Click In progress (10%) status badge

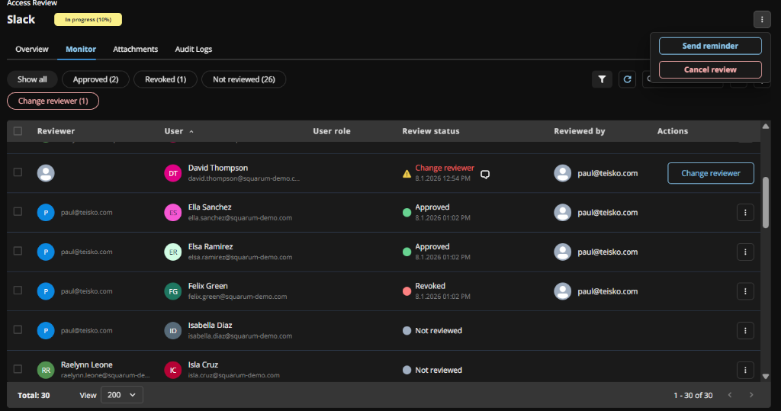[x=88, y=19]
